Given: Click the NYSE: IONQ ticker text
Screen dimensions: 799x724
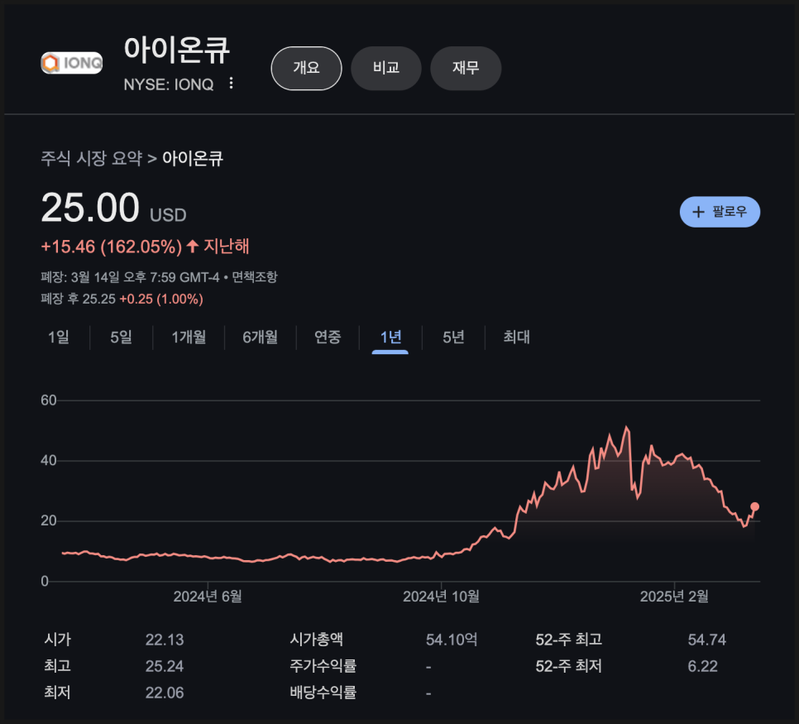Looking at the screenshot, I should (169, 84).
